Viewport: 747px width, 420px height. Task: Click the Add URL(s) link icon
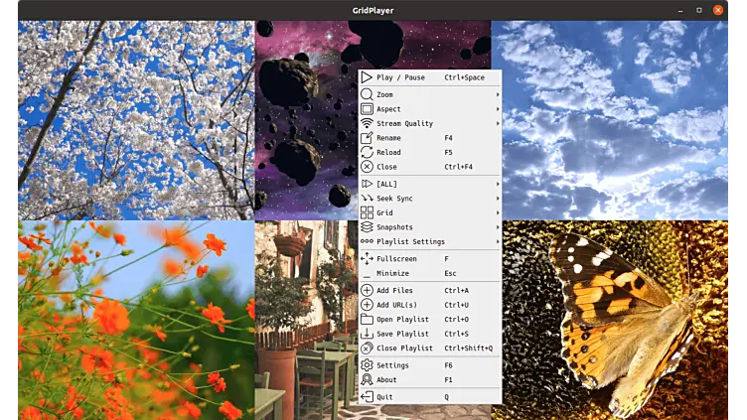pos(367,305)
